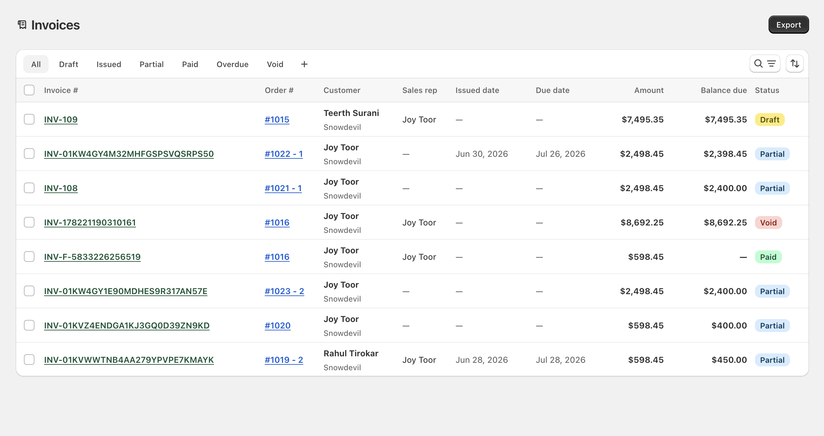Check the INV-178221190310161 row checkbox

tap(29, 222)
